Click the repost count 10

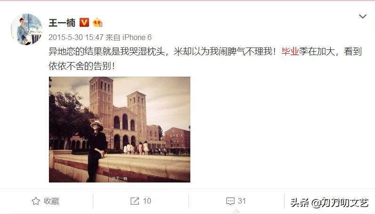click(147, 201)
